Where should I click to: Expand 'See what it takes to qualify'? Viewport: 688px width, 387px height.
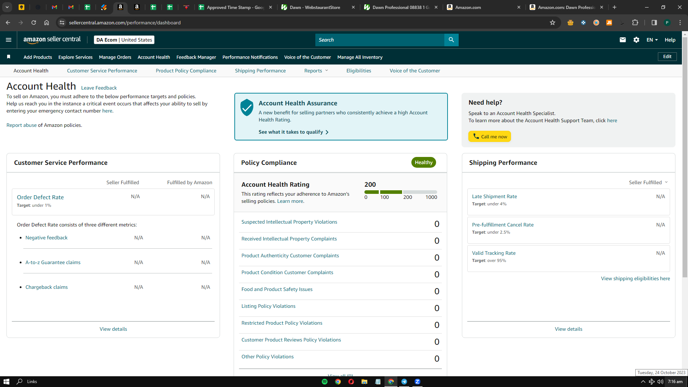pos(293,132)
